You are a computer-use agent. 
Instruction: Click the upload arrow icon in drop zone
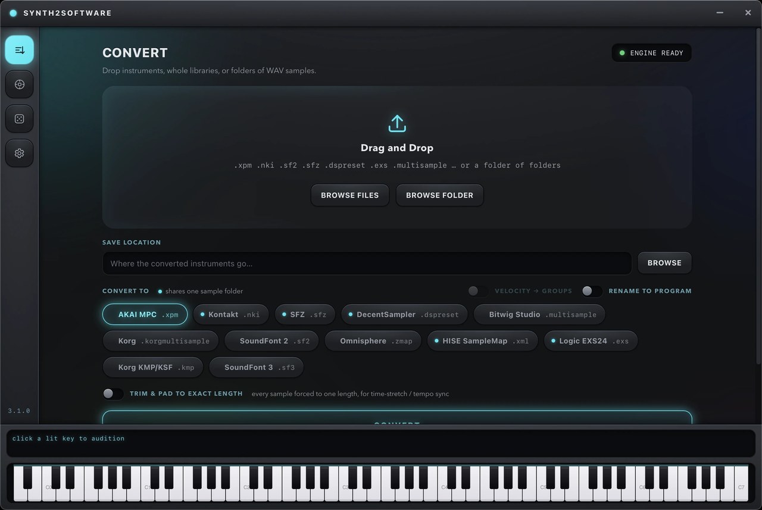pos(397,123)
